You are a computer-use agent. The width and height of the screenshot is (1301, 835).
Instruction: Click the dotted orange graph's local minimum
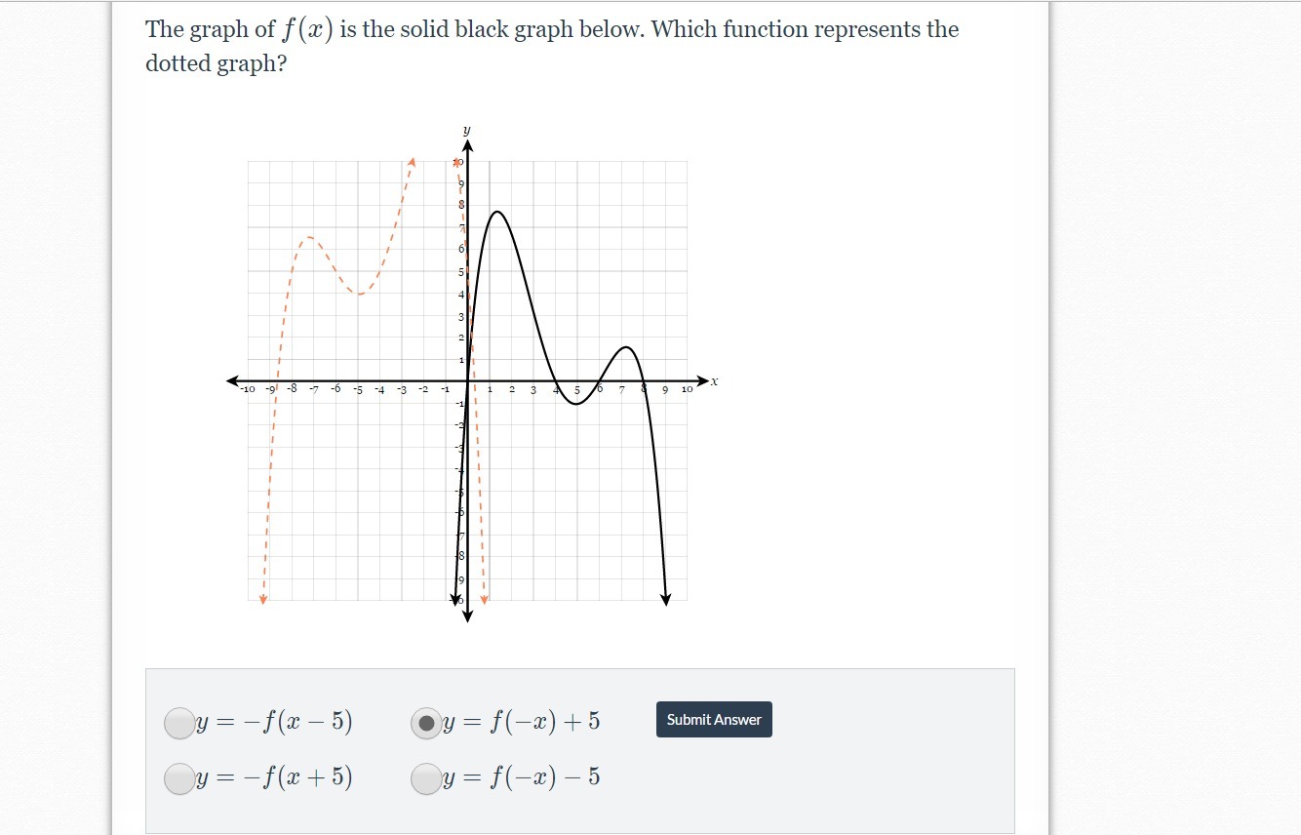[359, 294]
